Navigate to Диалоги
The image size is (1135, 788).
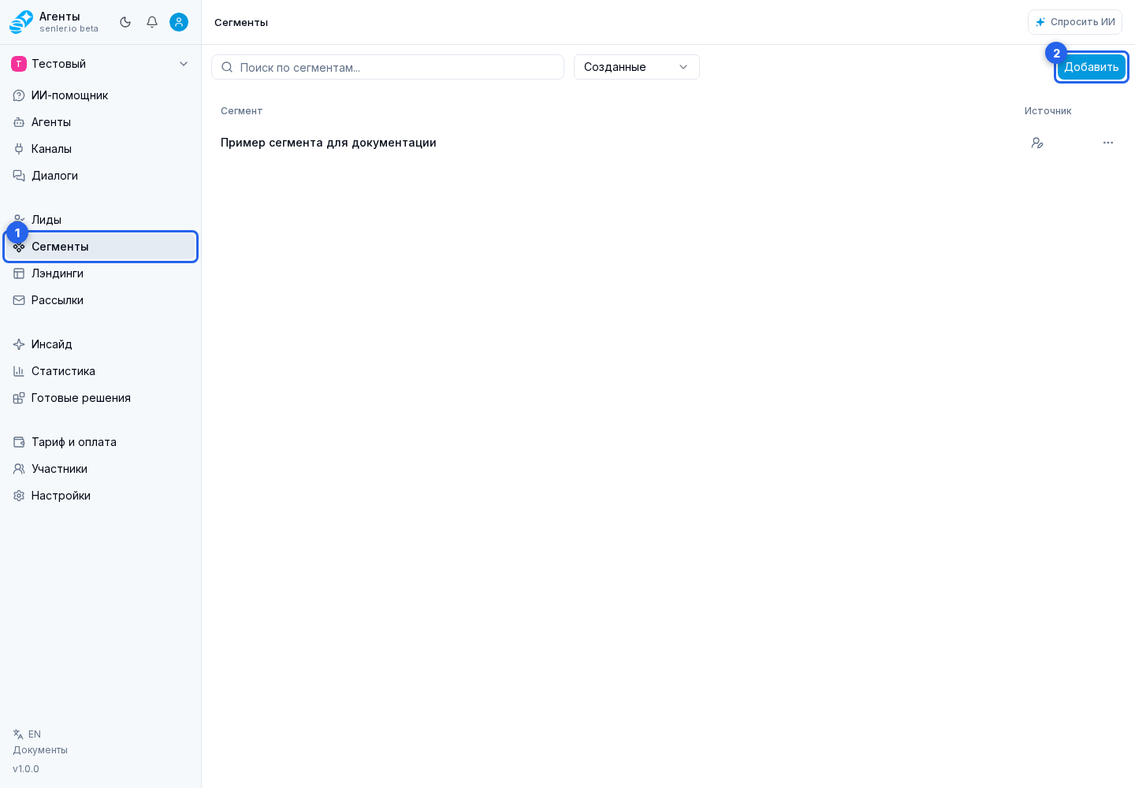click(x=100, y=176)
